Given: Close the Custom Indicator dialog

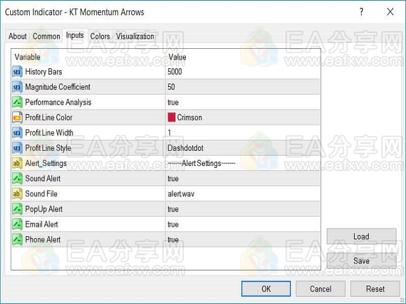Looking at the screenshot, I should pyautogui.click(x=390, y=11).
